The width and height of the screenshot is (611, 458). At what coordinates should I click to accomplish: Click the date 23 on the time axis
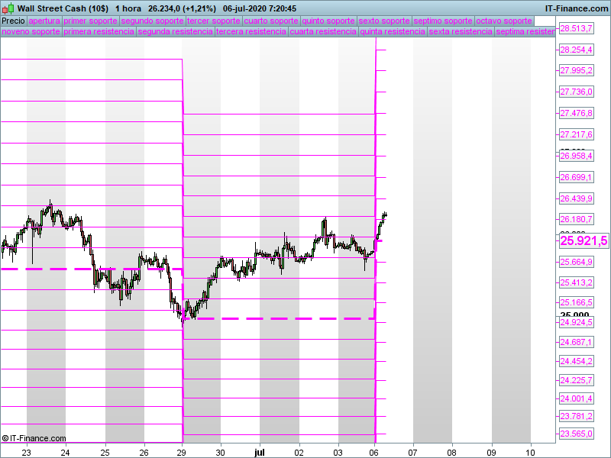(x=27, y=453)
